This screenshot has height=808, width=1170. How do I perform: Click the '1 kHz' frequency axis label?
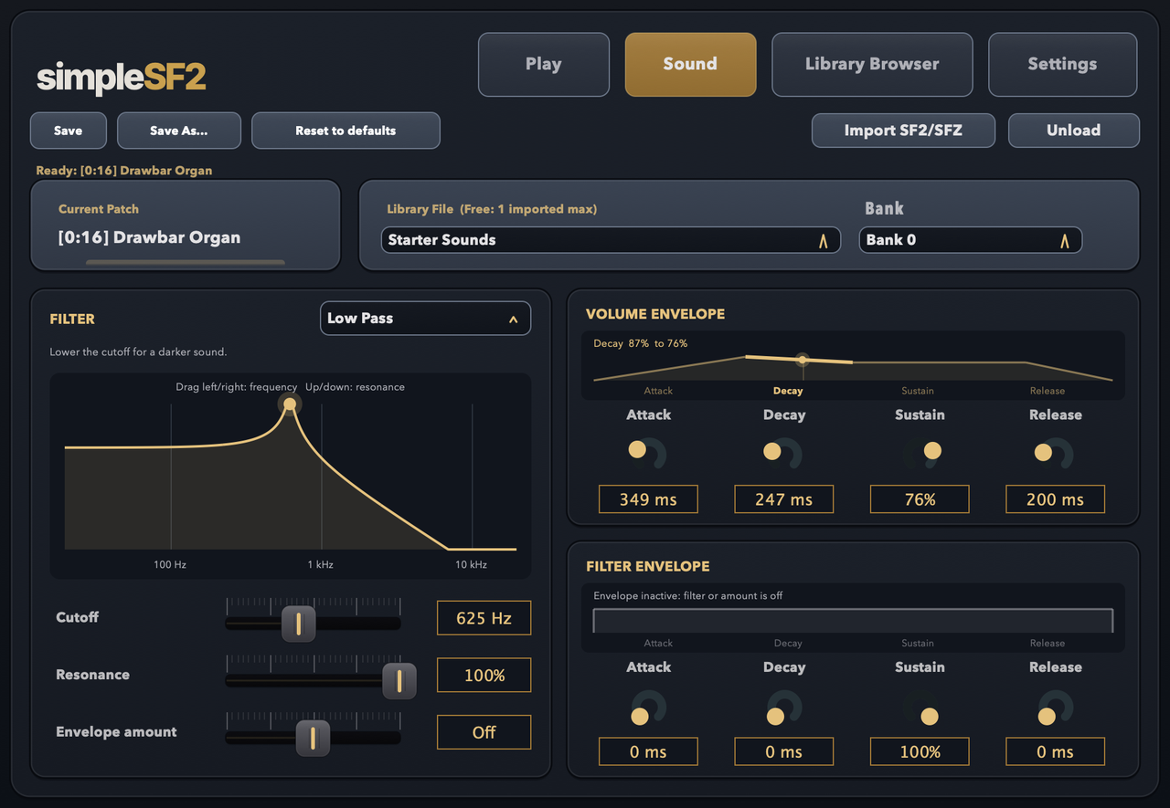pos(320,565)
